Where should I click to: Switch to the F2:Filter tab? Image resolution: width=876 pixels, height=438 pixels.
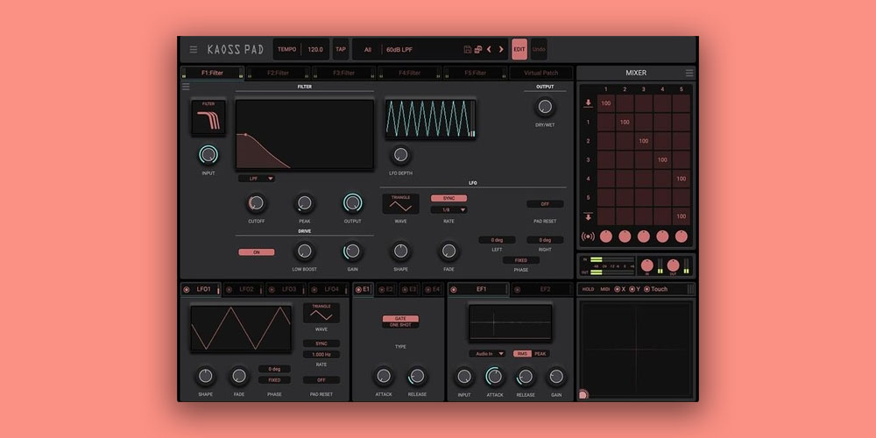(x=278, y=73)
